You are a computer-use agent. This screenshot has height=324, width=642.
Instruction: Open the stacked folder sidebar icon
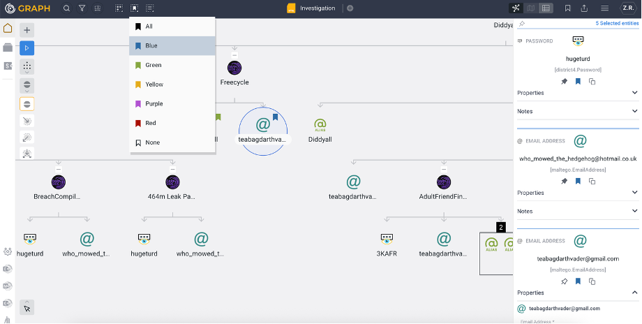coord(8,47)
